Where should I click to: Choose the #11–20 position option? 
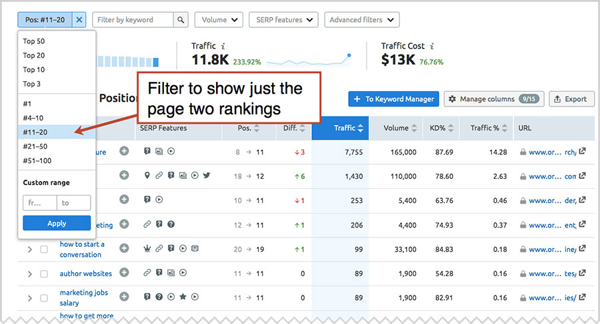pyautogui.click(x=57, y=132)
